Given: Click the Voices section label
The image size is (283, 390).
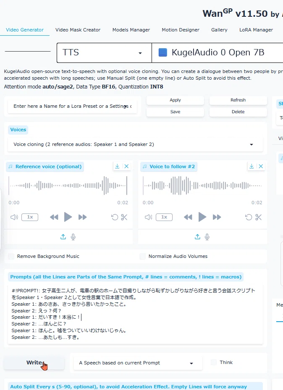Looking at the screenshot, I should (18, 130).
